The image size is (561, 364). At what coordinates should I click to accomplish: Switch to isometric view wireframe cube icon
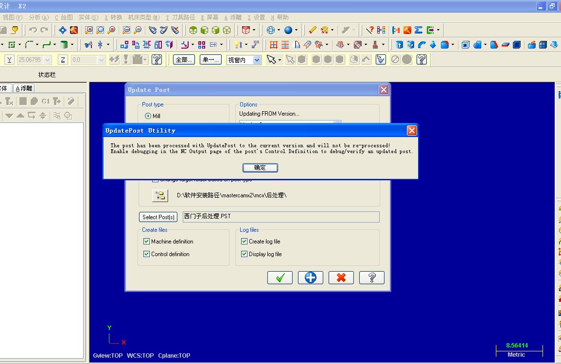click(x=227, y=30)
